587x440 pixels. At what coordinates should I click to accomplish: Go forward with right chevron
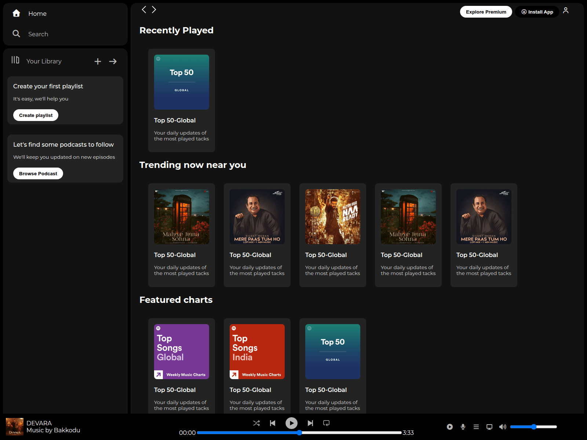point(154,10)
